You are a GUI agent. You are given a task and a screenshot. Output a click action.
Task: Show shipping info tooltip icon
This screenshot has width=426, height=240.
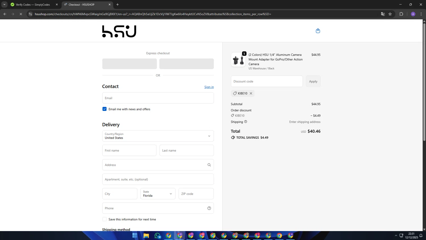pos(246,122)
